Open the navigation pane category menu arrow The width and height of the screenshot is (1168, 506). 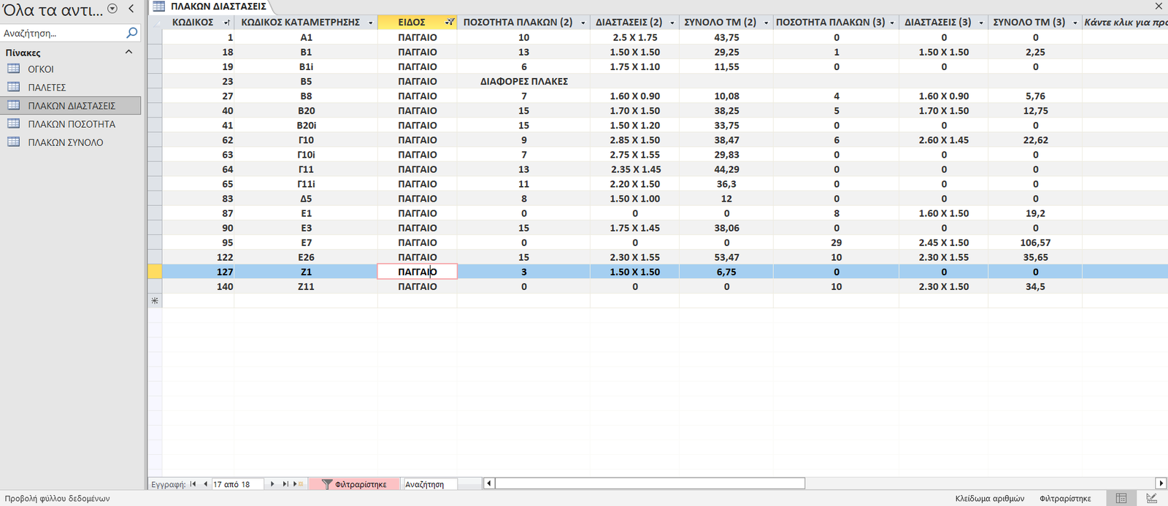click(x=112, y=9)
